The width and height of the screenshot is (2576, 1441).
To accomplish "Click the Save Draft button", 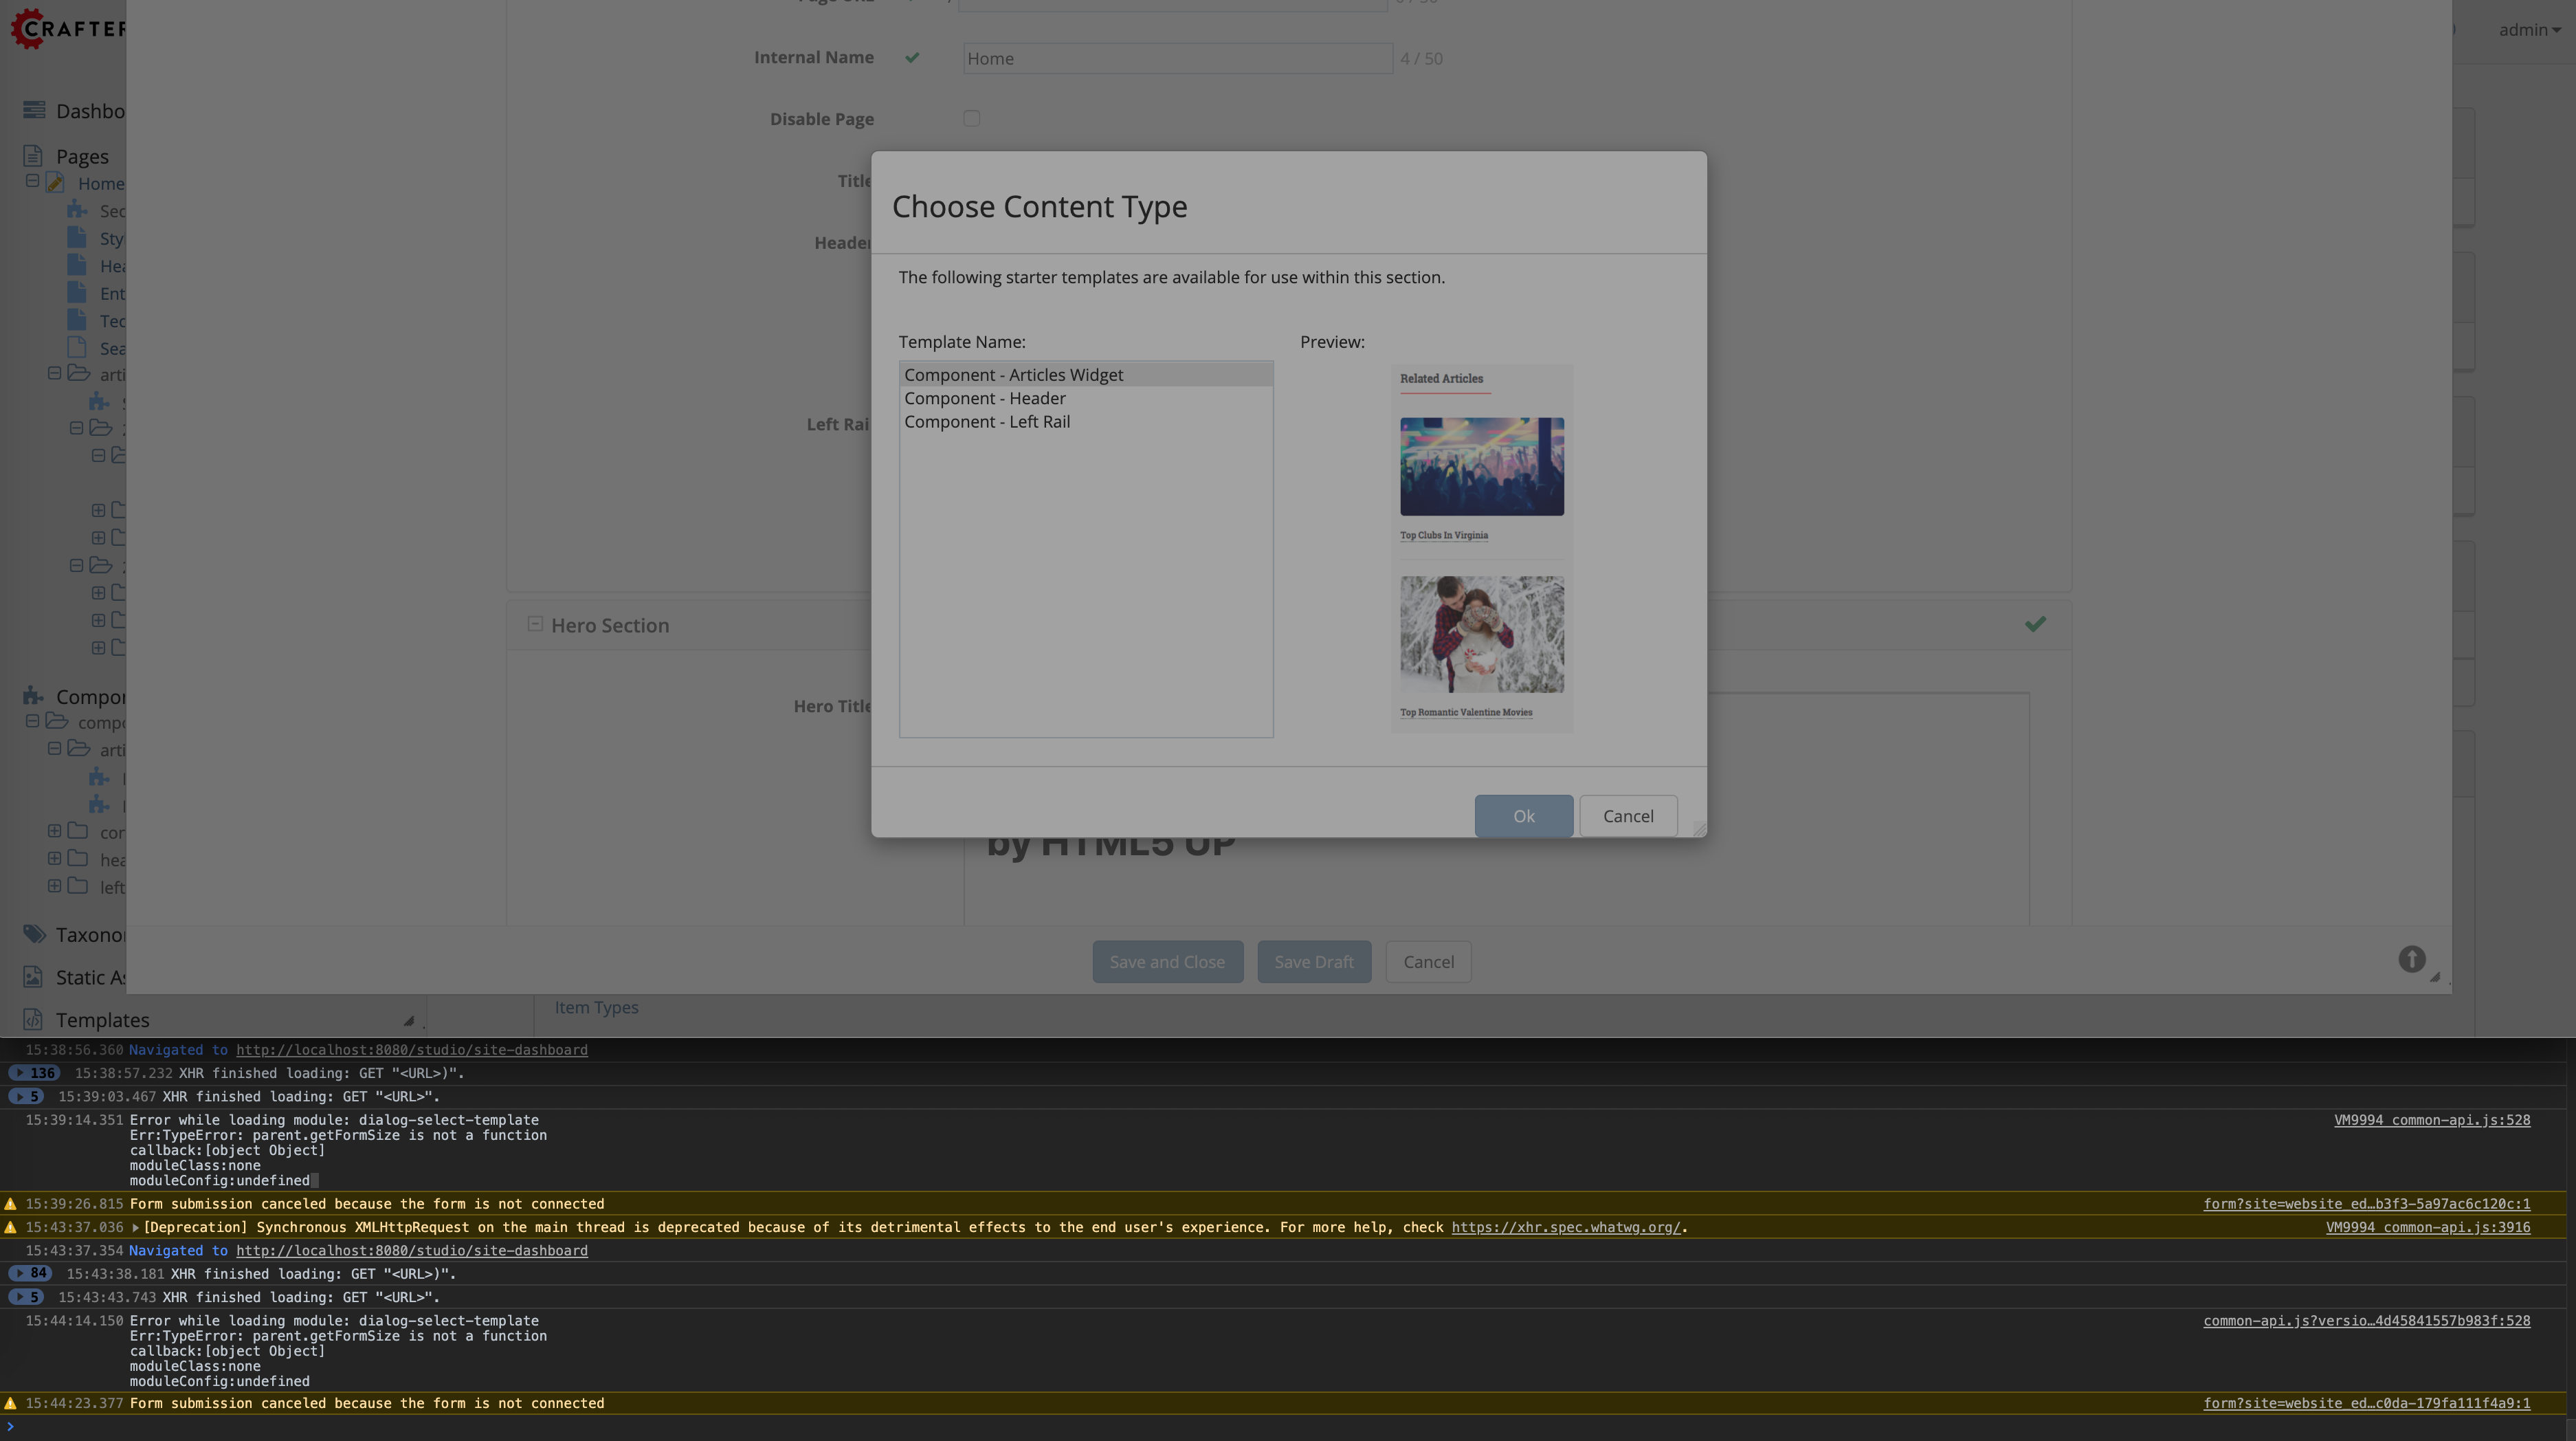I will (x=1314, y=962).
